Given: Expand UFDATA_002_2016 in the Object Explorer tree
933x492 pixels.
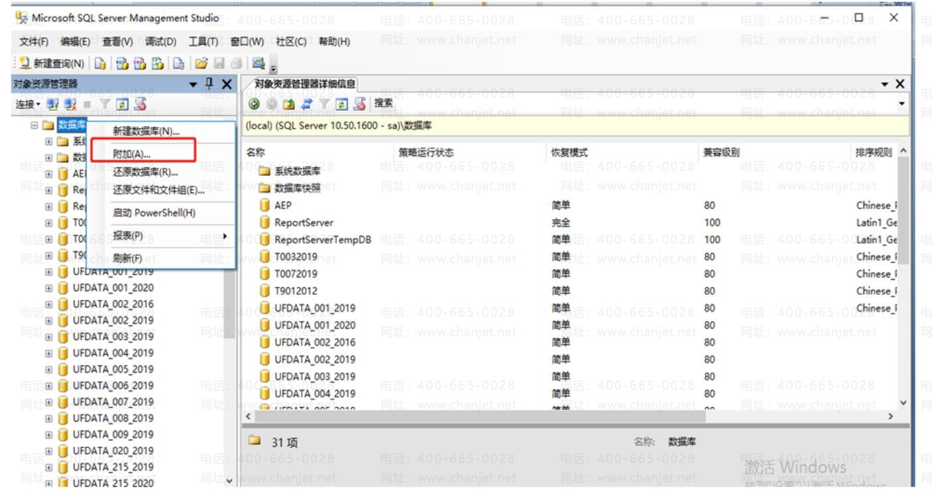Looking at the screenshot, I should (x=49, y=304).
